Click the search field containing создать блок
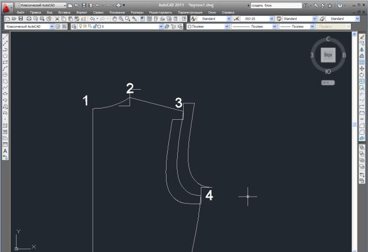The image size is (368, 252). pyautogui.click(x=276, y=5)
